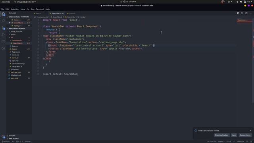Image resolution: width=254 pixels, height=143 pixels.
Task: Click the errors and warnings status bar indicator
Action: click(x=19, y=141)
